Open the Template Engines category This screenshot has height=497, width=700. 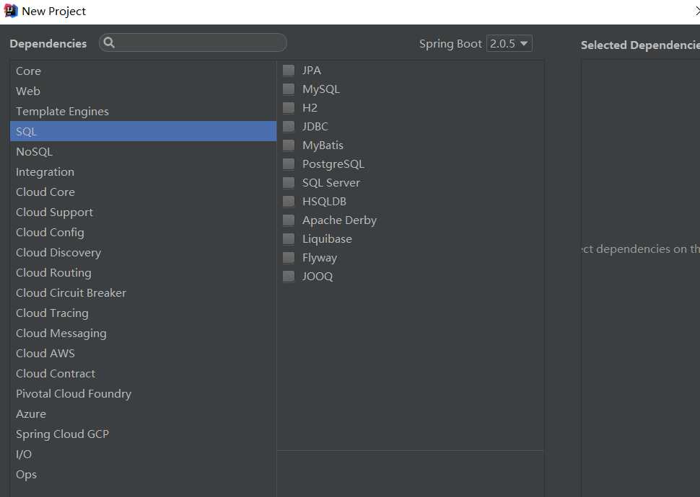pos(144,112)
